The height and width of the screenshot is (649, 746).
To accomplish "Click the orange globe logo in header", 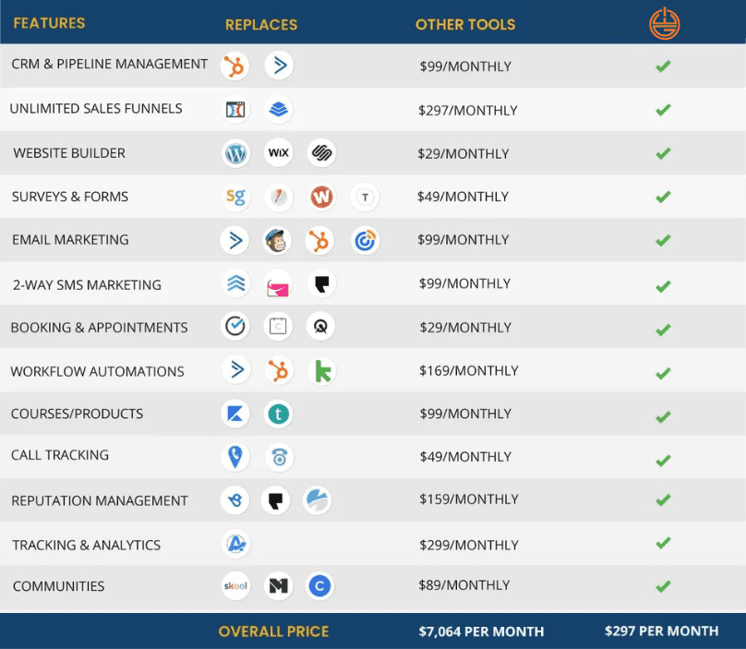I will point(664,23).
